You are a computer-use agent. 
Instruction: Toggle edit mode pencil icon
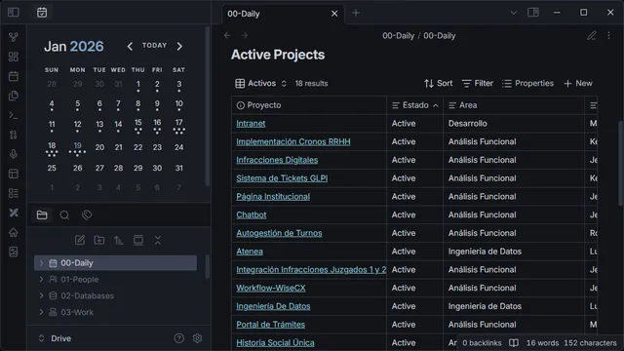pos(592,36)
